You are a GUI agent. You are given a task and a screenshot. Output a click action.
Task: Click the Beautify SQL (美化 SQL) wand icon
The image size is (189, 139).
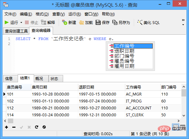140,22
